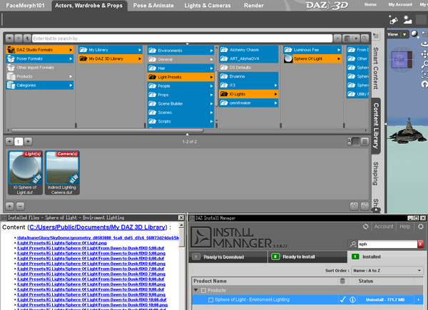Select the Indirect Lighting Camera thumbnail
The image size is (428, 310).
pos(62,172)
